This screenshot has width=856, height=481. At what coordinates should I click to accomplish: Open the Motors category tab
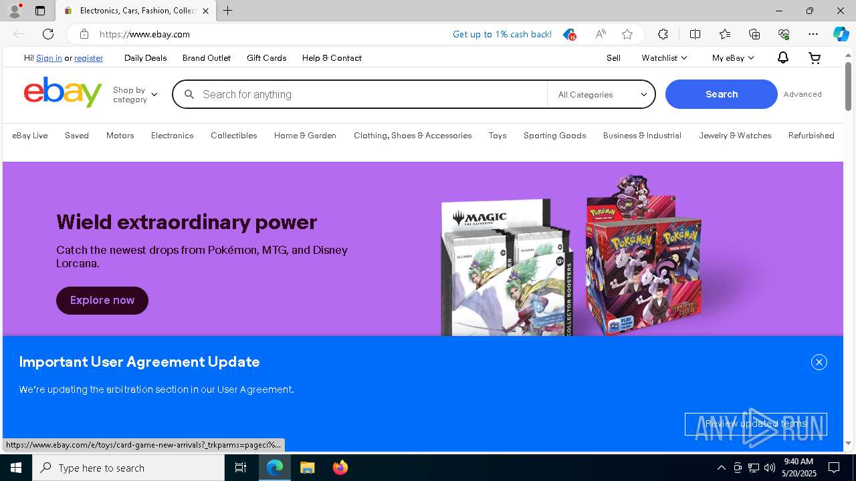120,136
